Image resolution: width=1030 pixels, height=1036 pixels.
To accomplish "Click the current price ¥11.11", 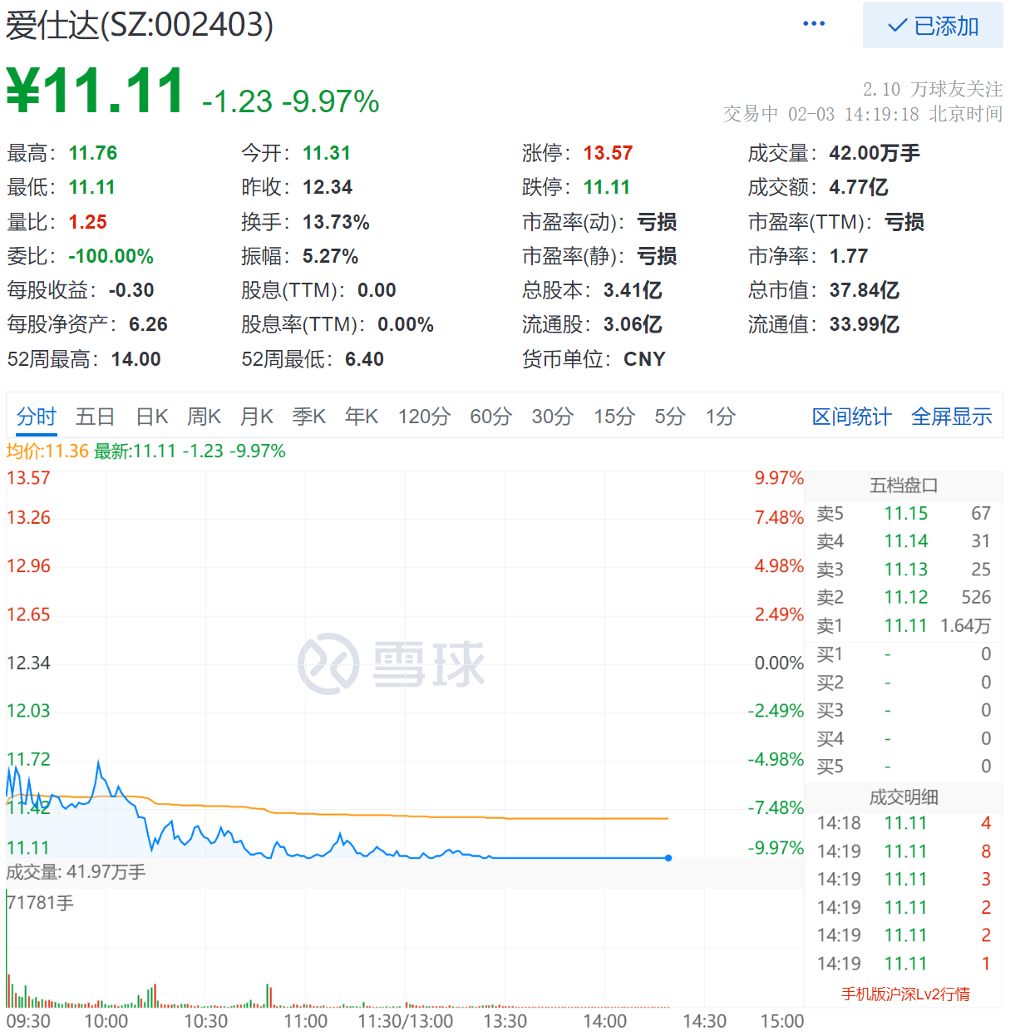I will 96,91.
